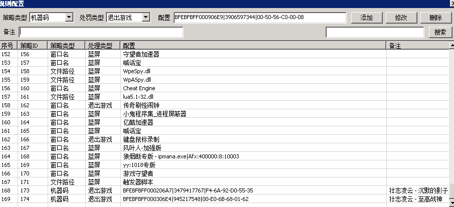This screenshot has height=207, width=454.
Task: Click into the 备注 input box
Action: point(101,32)
